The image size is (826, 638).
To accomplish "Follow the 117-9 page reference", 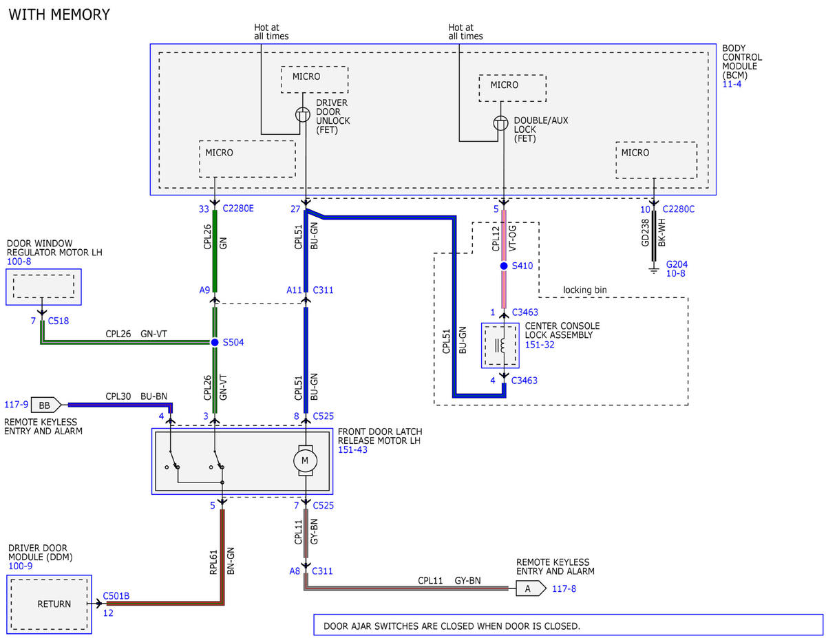I will coord(15,404).
